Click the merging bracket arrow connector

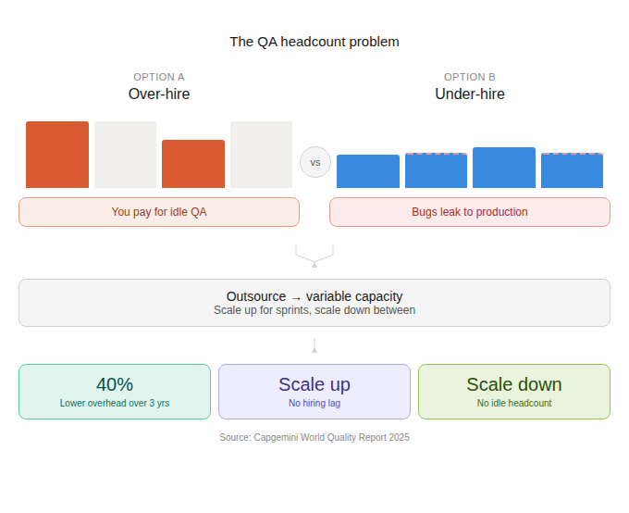point(314,255)
